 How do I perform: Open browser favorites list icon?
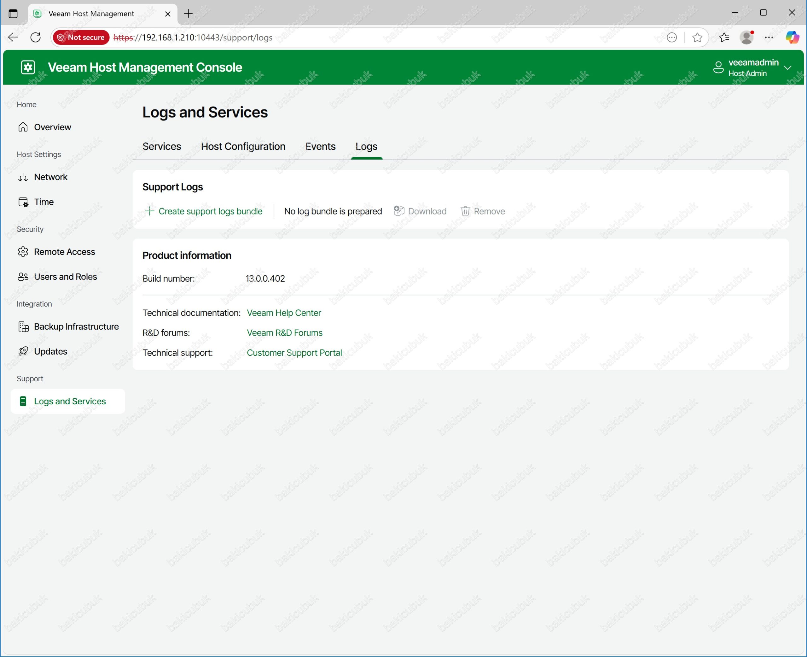[724, 37]
